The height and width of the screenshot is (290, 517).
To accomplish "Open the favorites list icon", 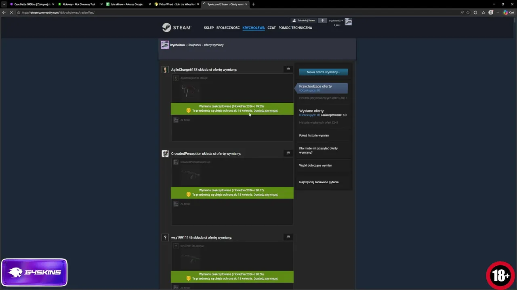I will pos(483,12).
